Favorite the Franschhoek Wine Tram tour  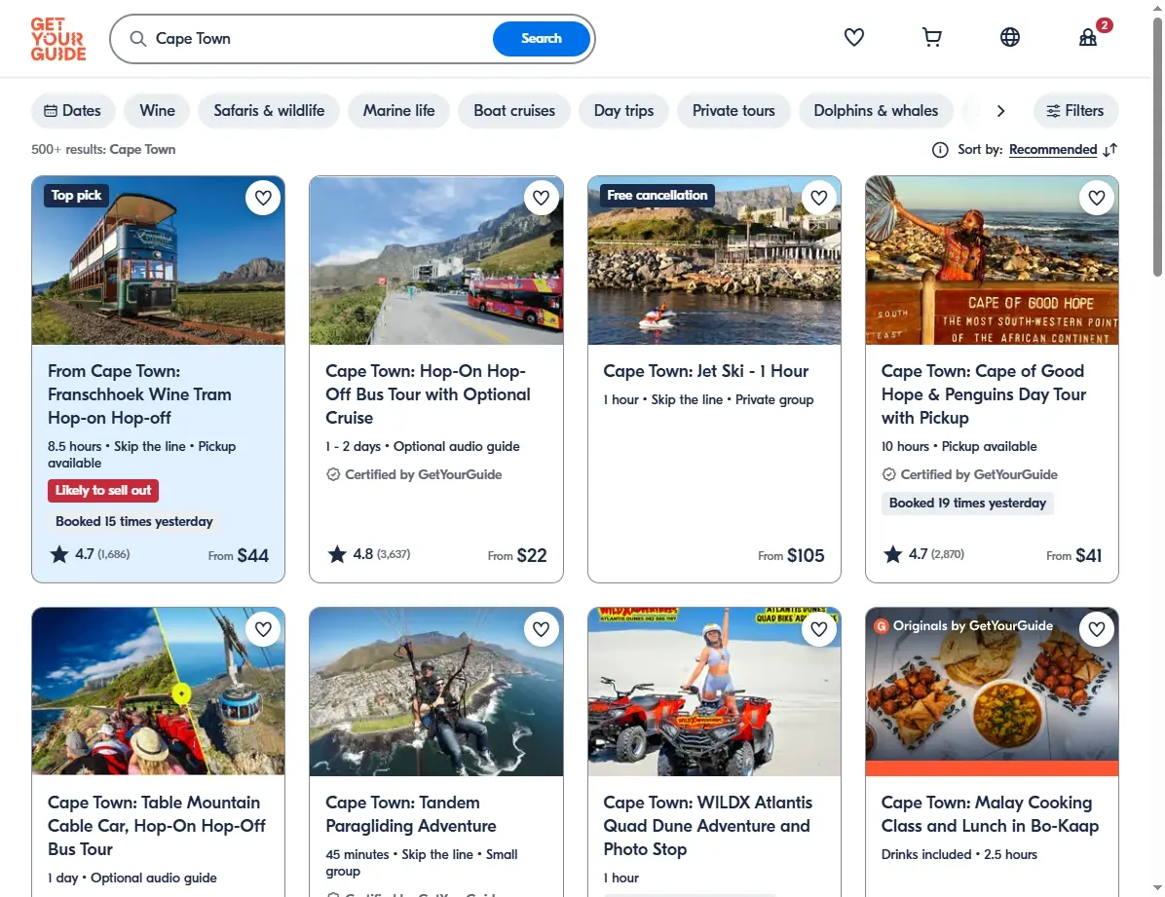coord(263,198)
